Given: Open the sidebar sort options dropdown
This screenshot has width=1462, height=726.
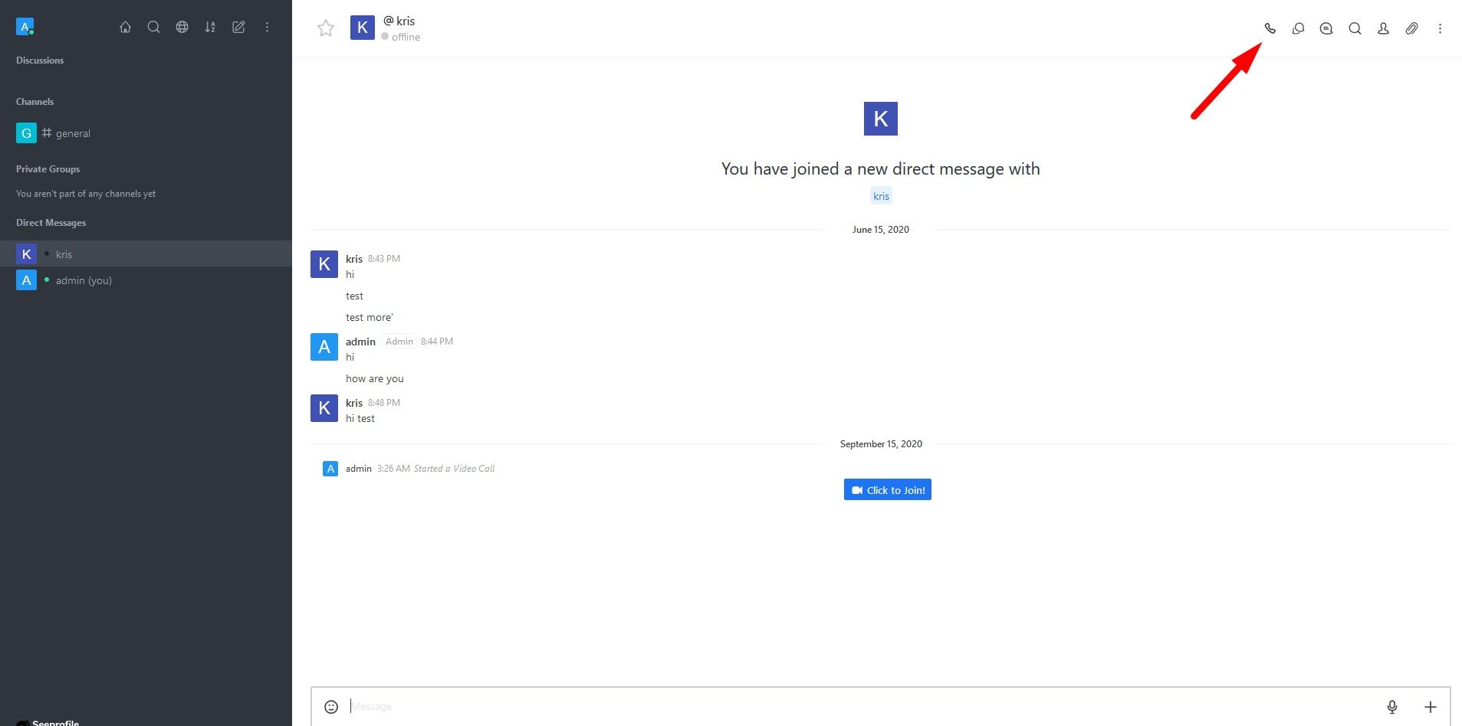Looking at the screenshot, I should pos(210,27).
